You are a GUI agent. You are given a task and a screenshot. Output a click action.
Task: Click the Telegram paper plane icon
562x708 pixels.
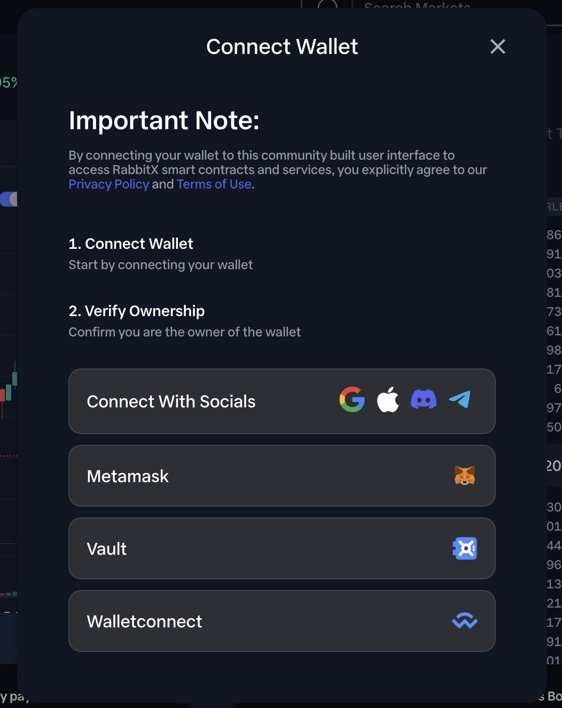(x=459, y=399)
